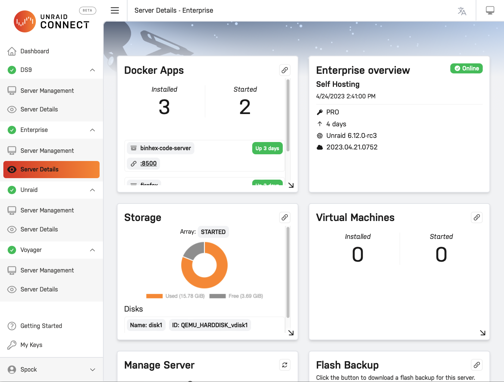
Task: Click the 4/24/2023 2:41:00 PM timestamp
Action: (x=346, y=96)
